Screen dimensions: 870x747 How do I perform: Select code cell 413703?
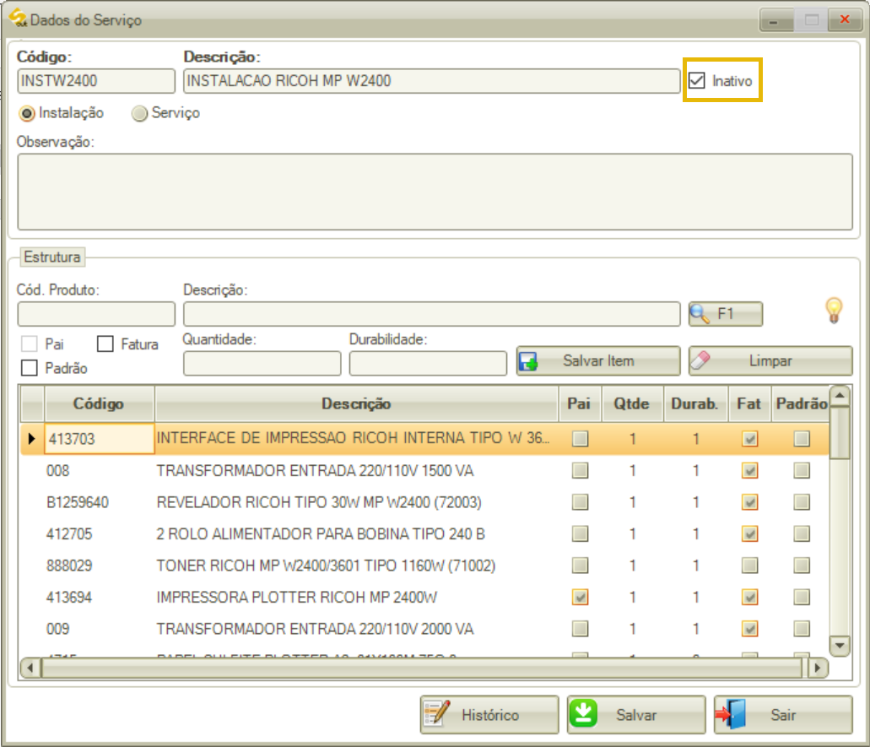(x=100, y=439)
